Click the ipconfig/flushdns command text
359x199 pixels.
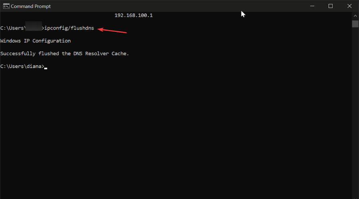click(x=69, y=28)
